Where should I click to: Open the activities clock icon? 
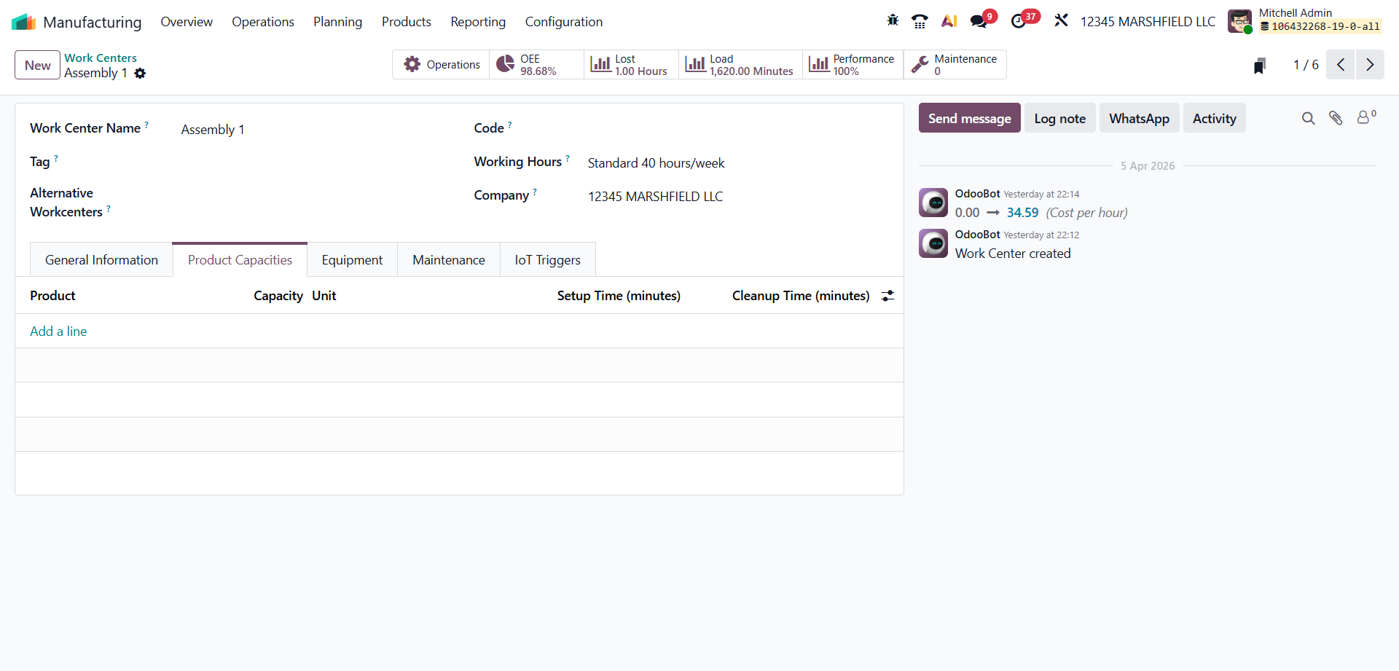pyautogui.click(x=1019, y=21)
